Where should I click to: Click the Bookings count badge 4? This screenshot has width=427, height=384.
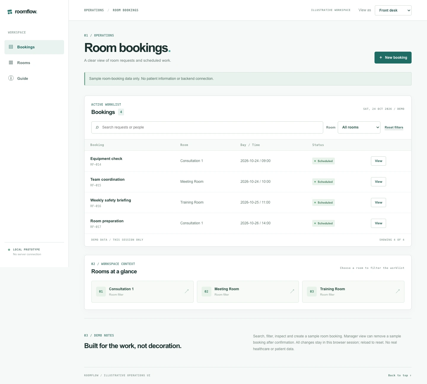click(121, 112)
